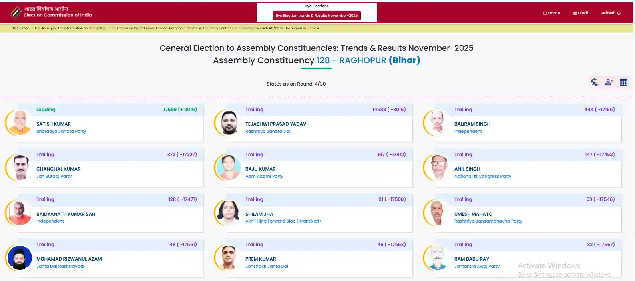Click Satish Kumar's candidate photo
Screen dimensions: 635x281
point(19,123)
